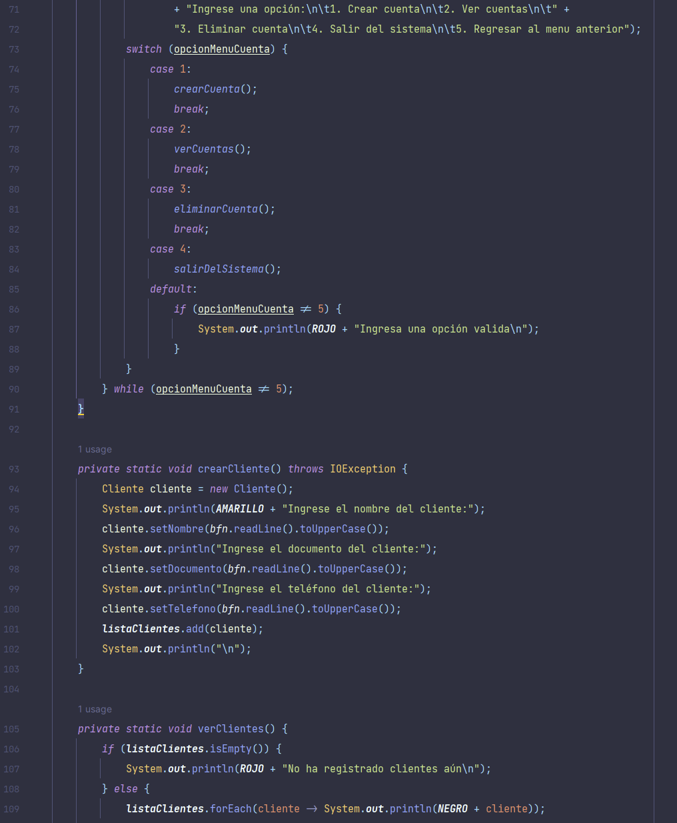Click the verCuentas() call in case 2

pos(213,149)
